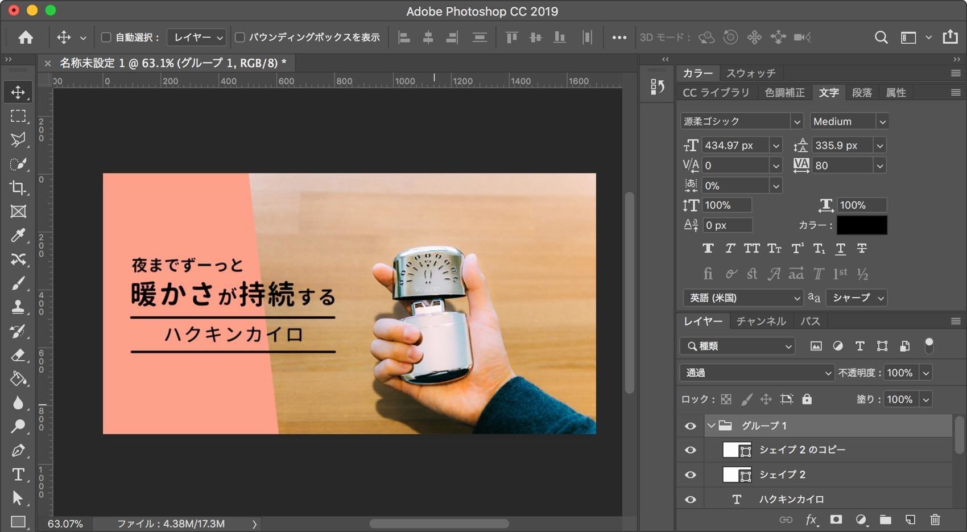Select the Horizontal Type tool

[x=18, y=475]
